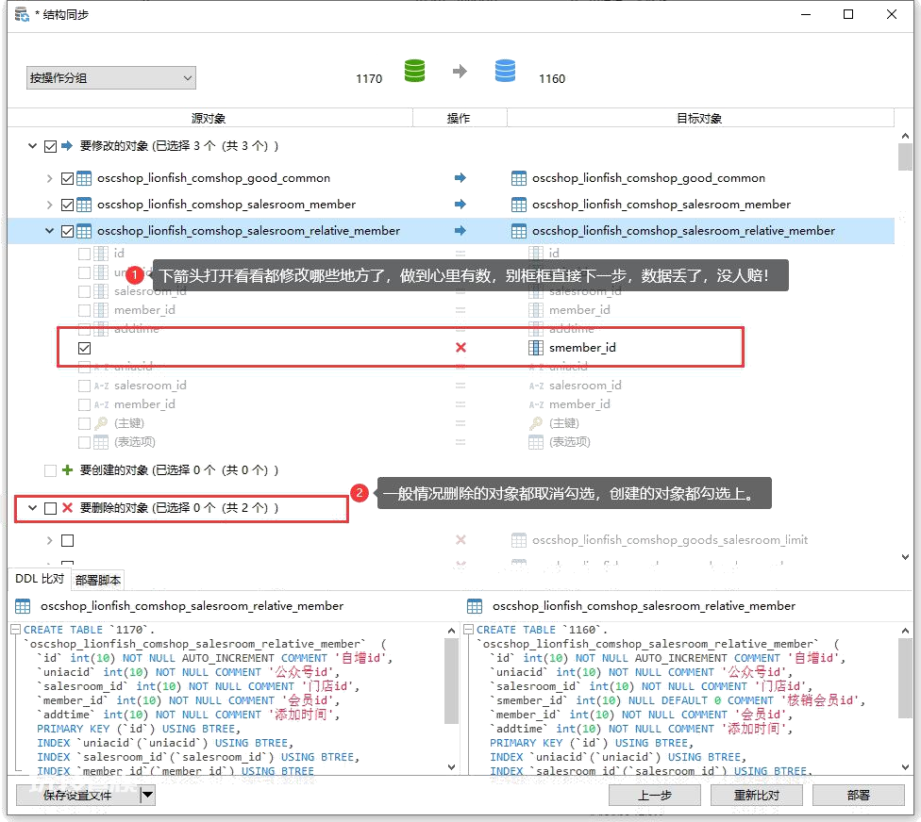Click the 上一步 button
This screenshot has width=921, height=822.
point(655,795)
